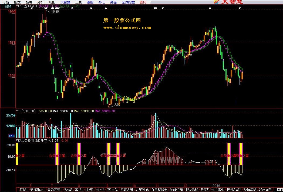This screenshot has width=283, height=192.
Task: Click the 1990 price axis label
Action: (12, 12)
